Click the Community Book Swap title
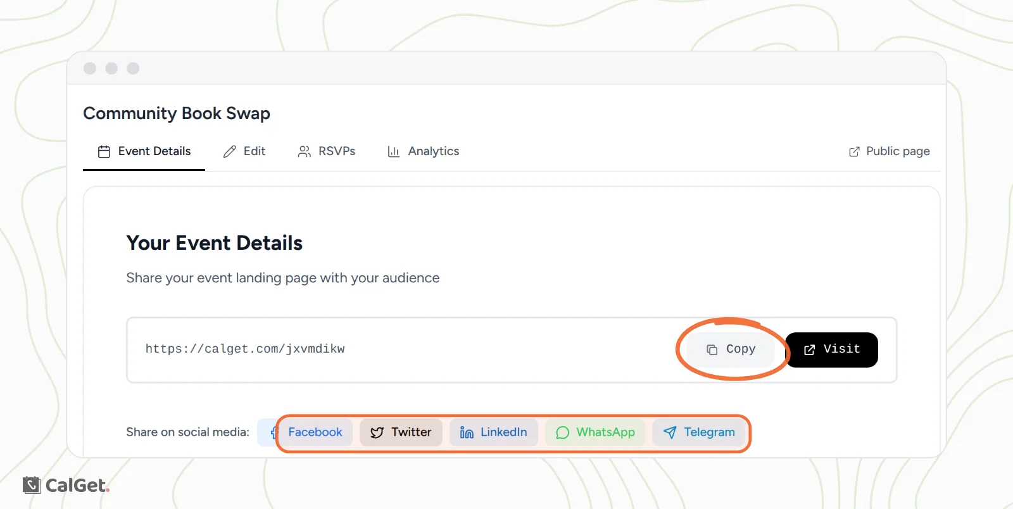 (x=177, y=113)
